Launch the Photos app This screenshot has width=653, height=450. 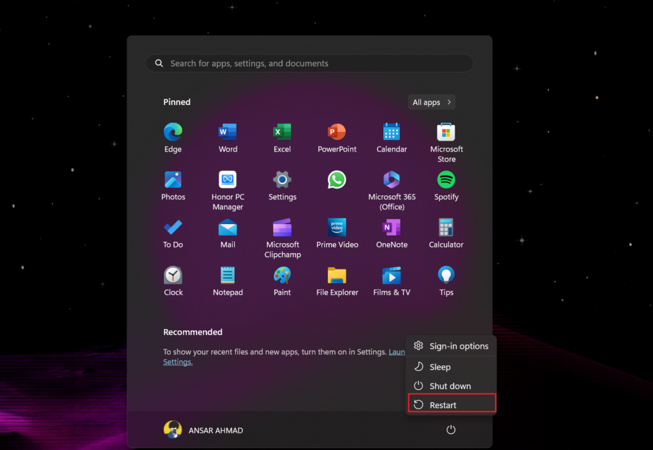[x=173, y=180]
